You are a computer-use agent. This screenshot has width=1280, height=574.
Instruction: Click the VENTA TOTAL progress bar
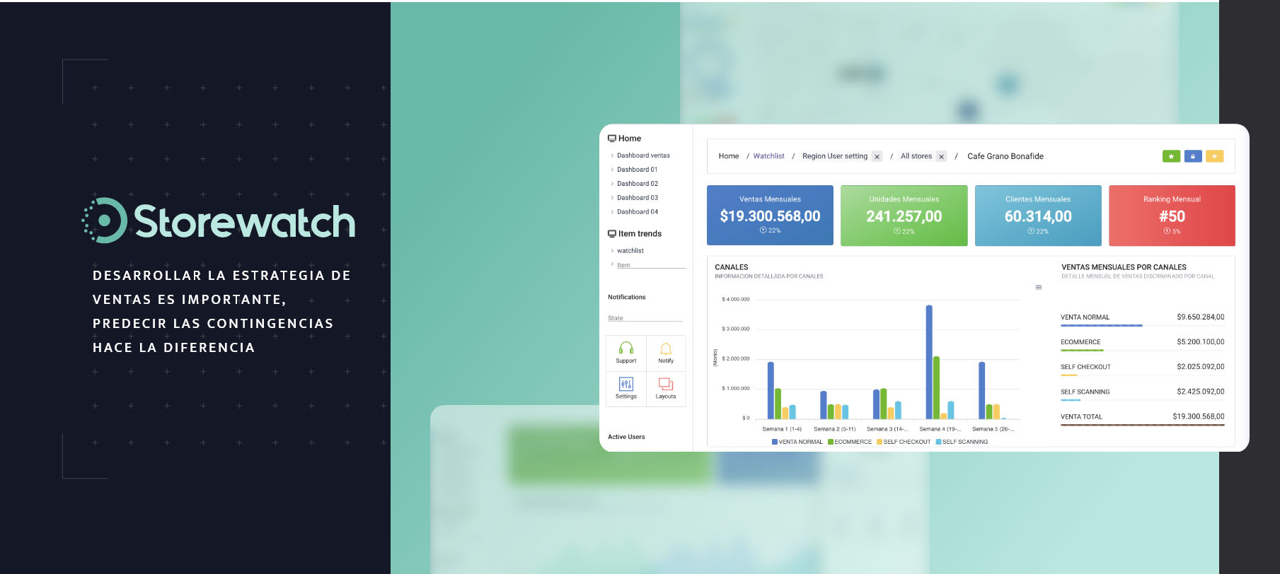tap(1143, 425)
